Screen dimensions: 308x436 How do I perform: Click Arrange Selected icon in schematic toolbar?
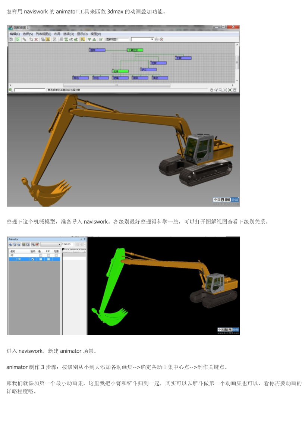pos(66,39)
